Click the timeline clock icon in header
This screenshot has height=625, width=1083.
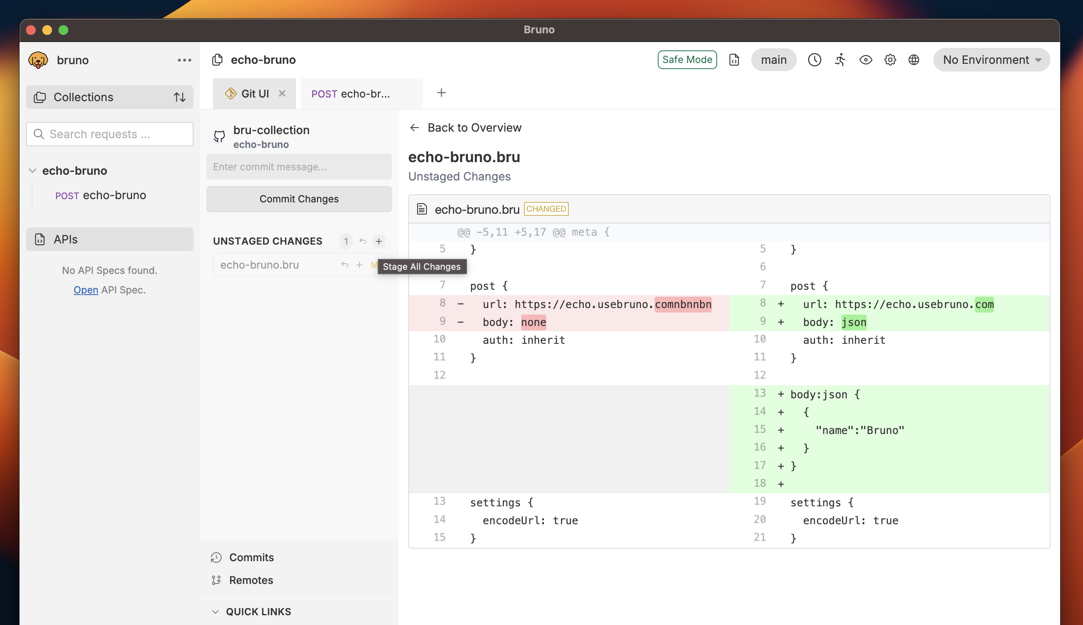pyautogui.click(x=814, y=60)
